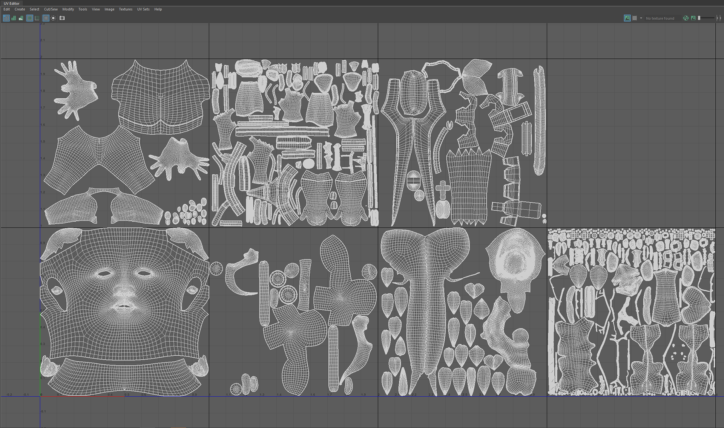724x428 pixels.
Task: Click the checkered tile pattern icon
Action: click(635, 18)
